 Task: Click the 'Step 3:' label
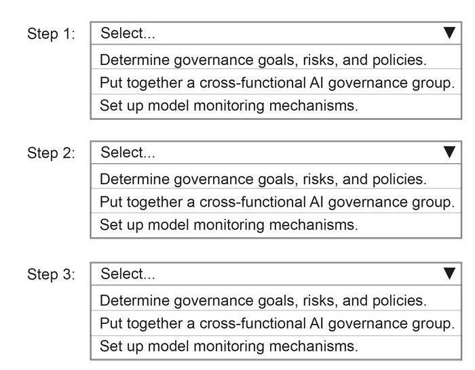(x=51, y=274)
